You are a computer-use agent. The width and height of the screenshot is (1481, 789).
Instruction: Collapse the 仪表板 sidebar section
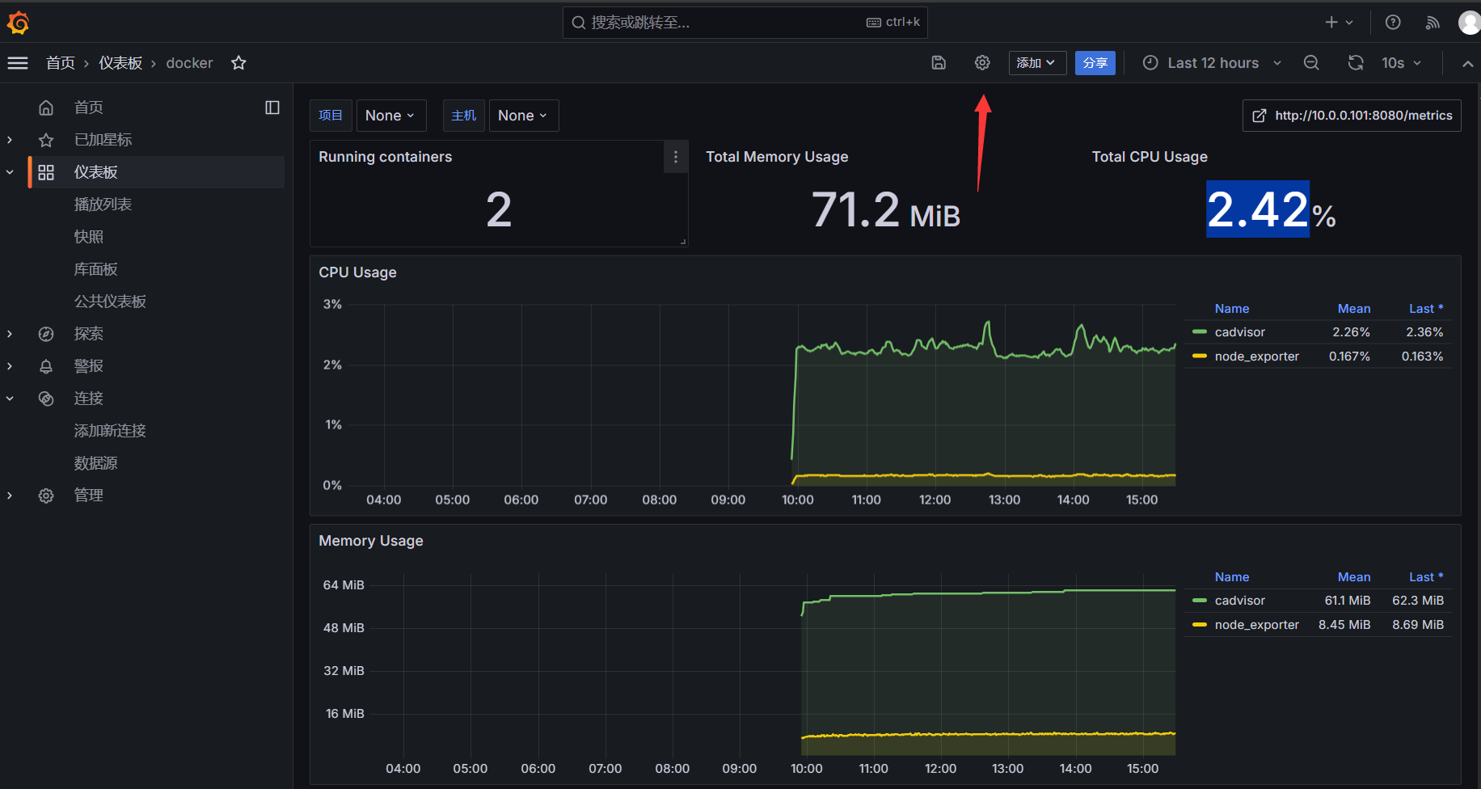10,172
